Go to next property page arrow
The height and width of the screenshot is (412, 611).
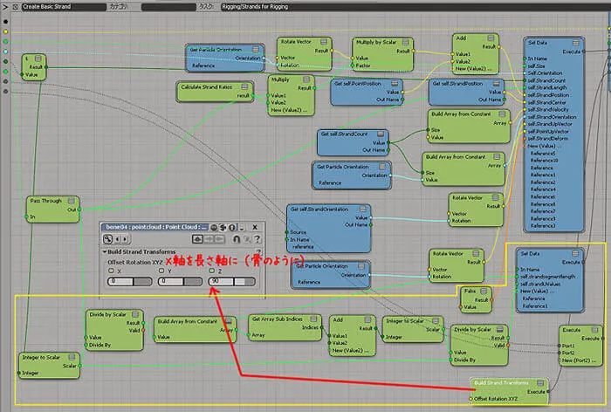[x=125, y=239]
